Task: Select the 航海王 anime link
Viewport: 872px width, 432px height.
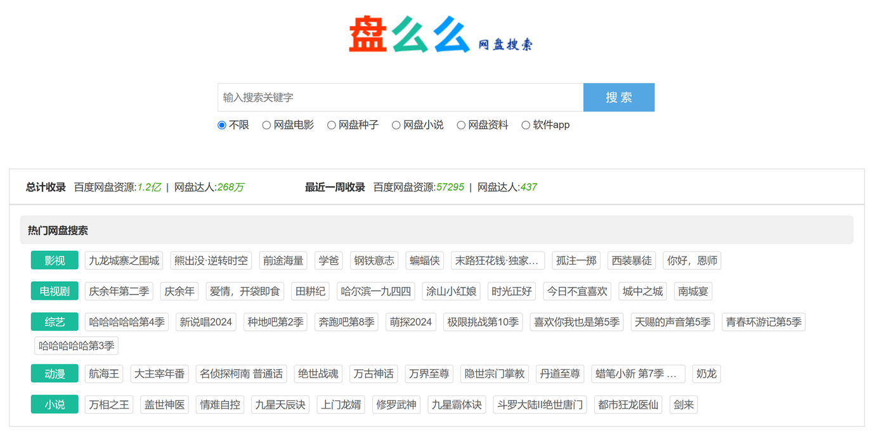Action: pyautogui.click(x=103, y=374)
